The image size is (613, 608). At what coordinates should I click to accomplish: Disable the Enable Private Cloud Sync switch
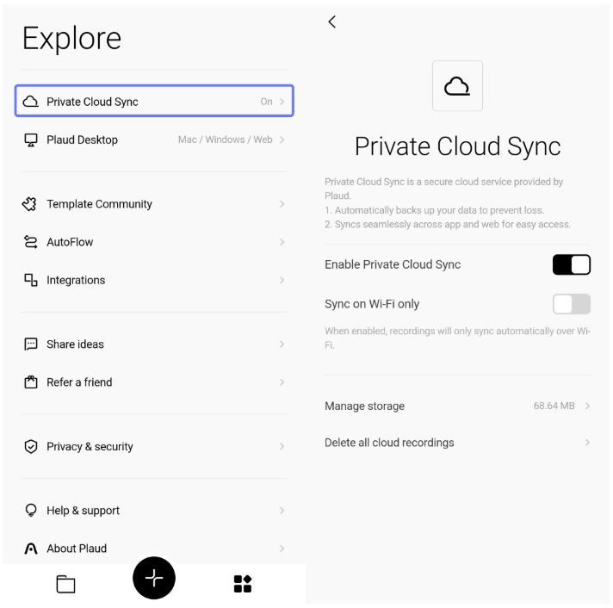click(572, 264)
